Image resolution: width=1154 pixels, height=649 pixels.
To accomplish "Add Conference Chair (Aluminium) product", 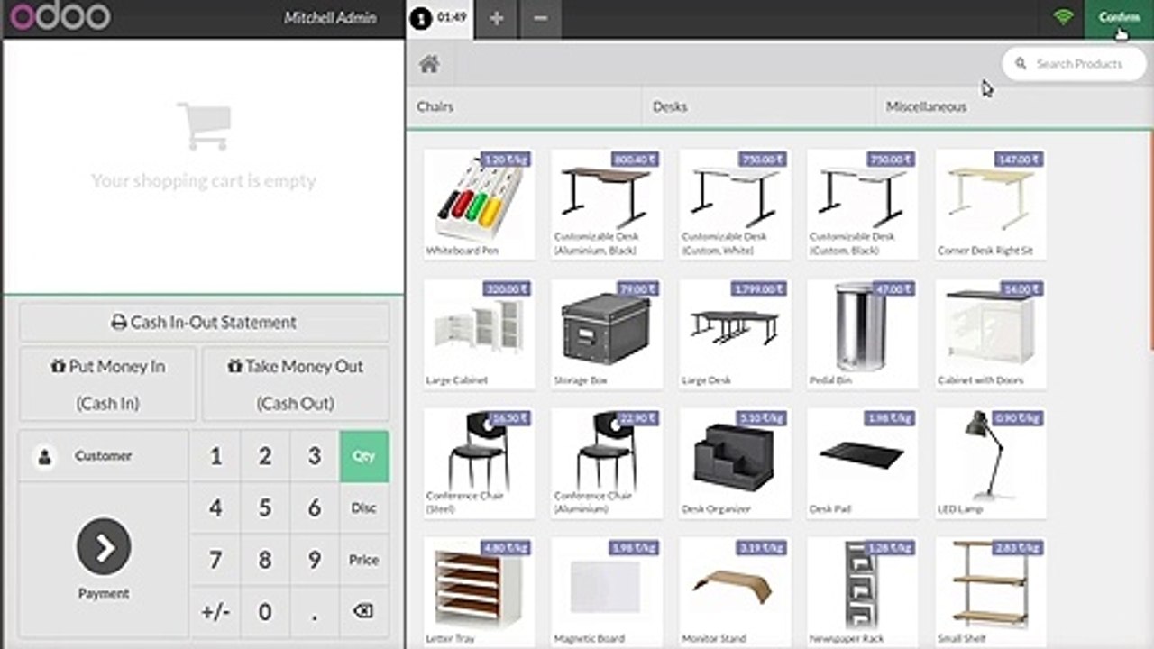I will click(607, 463).
